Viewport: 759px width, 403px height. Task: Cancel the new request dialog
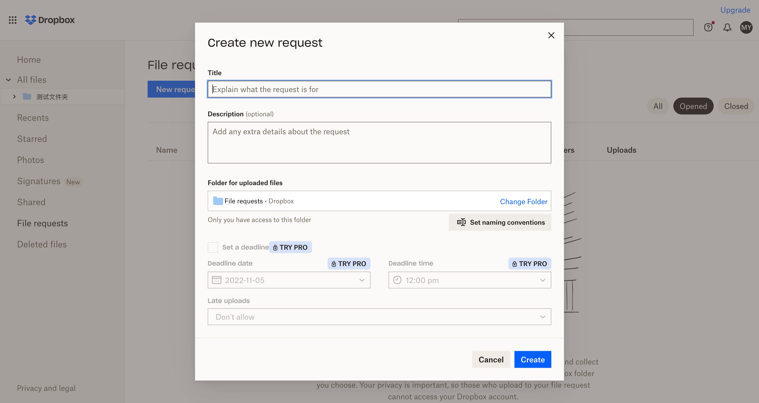click(491, 359)
